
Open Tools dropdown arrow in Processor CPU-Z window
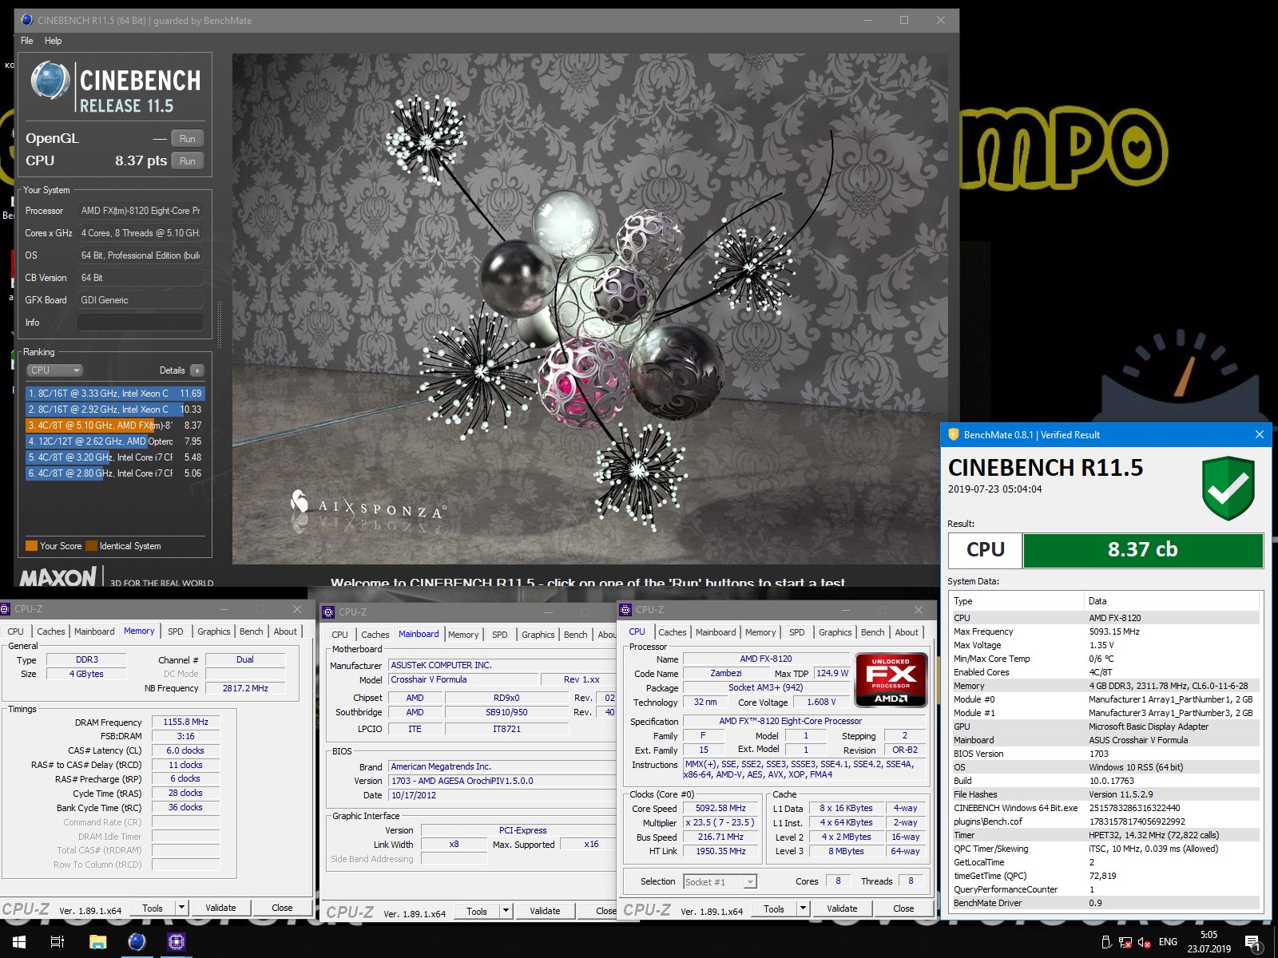point(803,909)
